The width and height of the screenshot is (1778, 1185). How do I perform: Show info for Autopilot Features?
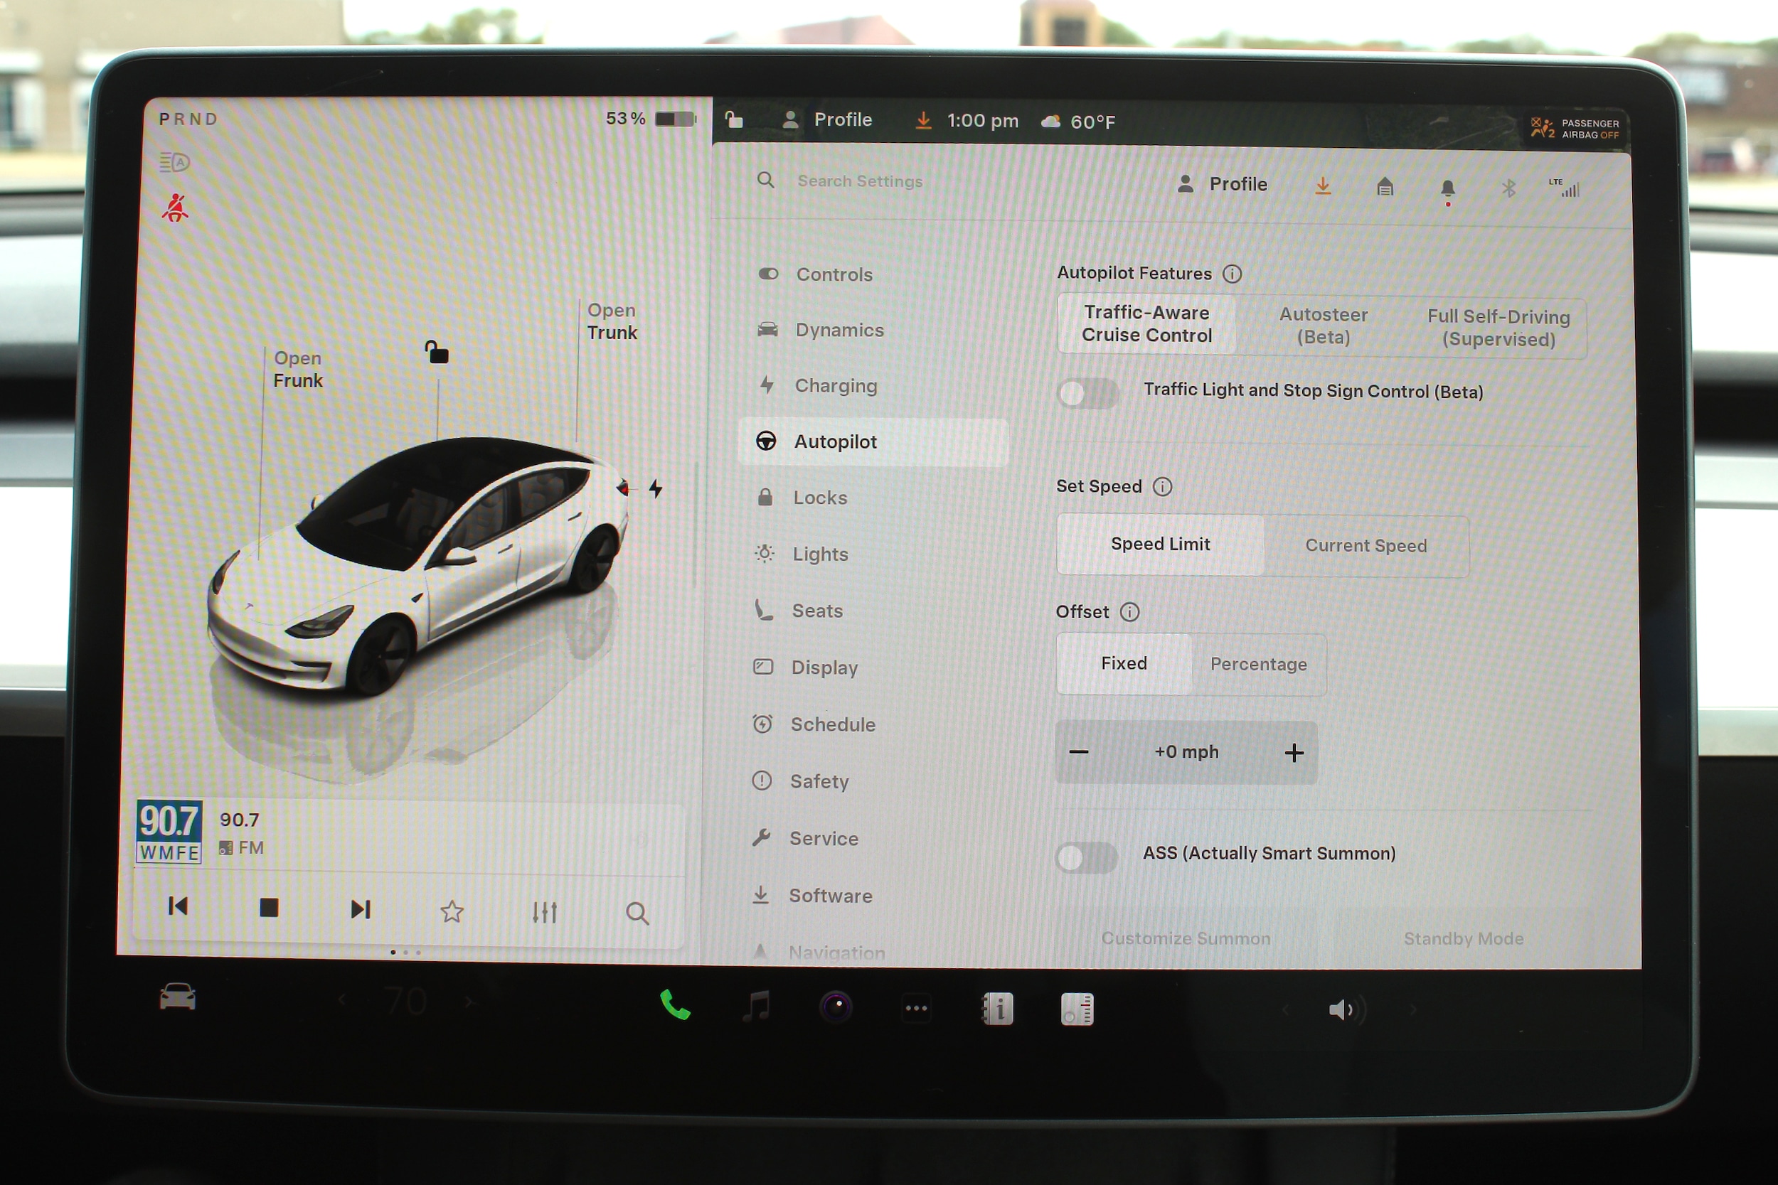click(1233, 274)
